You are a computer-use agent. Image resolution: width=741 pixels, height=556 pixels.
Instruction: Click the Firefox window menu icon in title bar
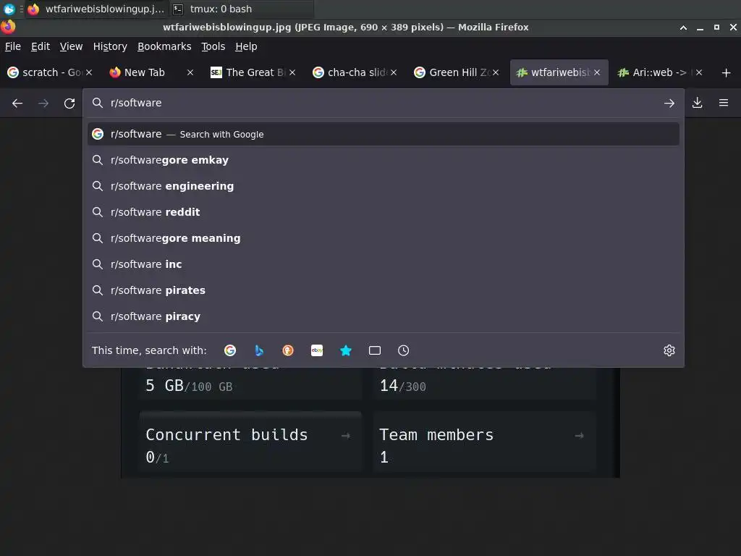tap(8, 27)
